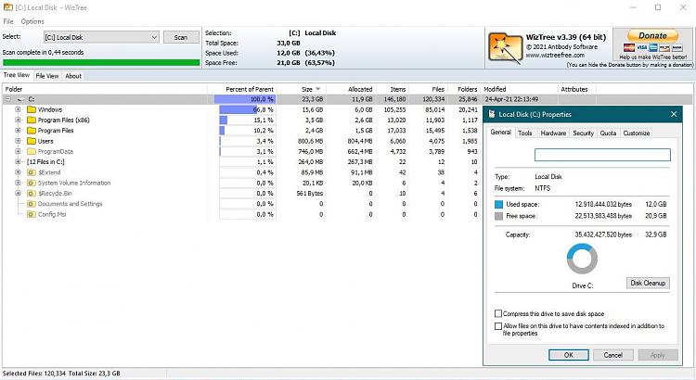Click the drive label text field
696x380 pixels.
602,155
